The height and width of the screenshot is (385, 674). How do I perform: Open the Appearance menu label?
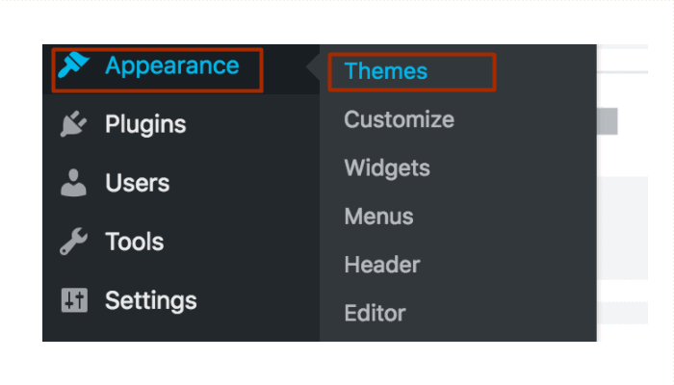click(x=171, y=65)
